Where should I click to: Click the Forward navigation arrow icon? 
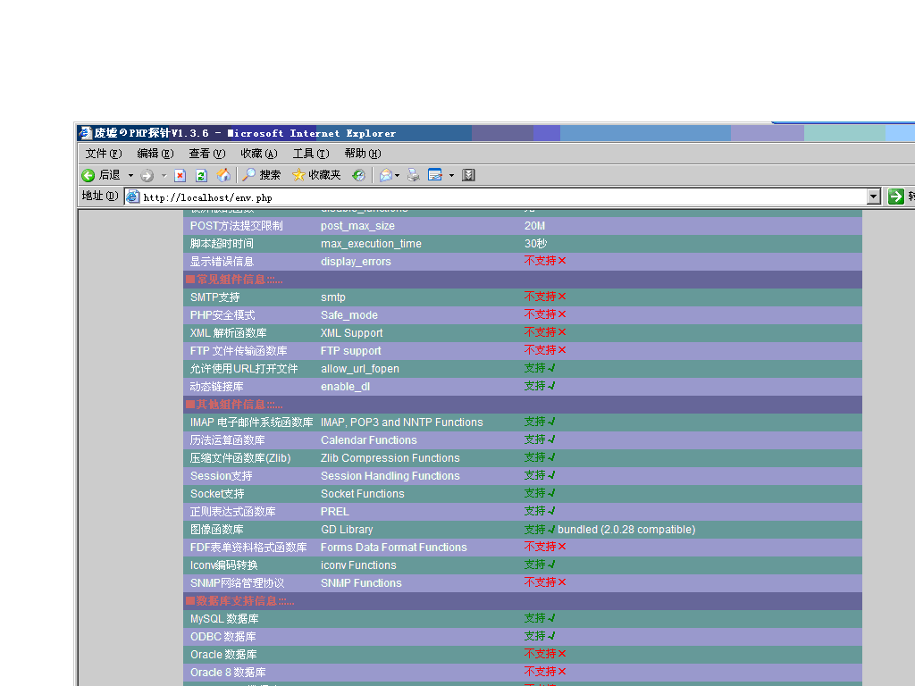pyautogui.click(x=147, y=174)
